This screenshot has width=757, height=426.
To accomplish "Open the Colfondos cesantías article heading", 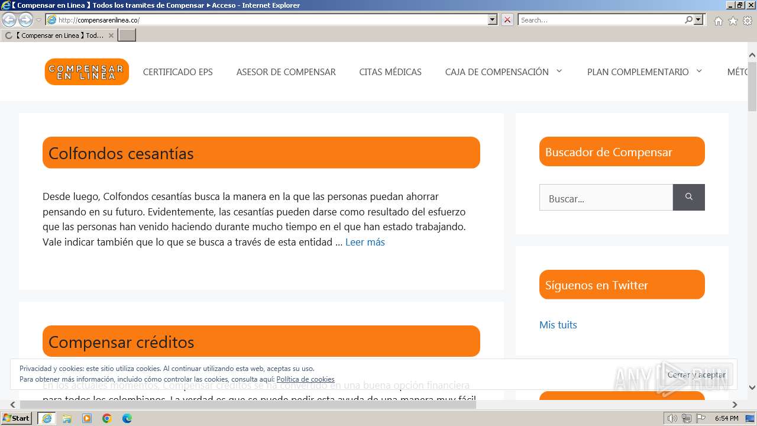I will click(121, 153).
